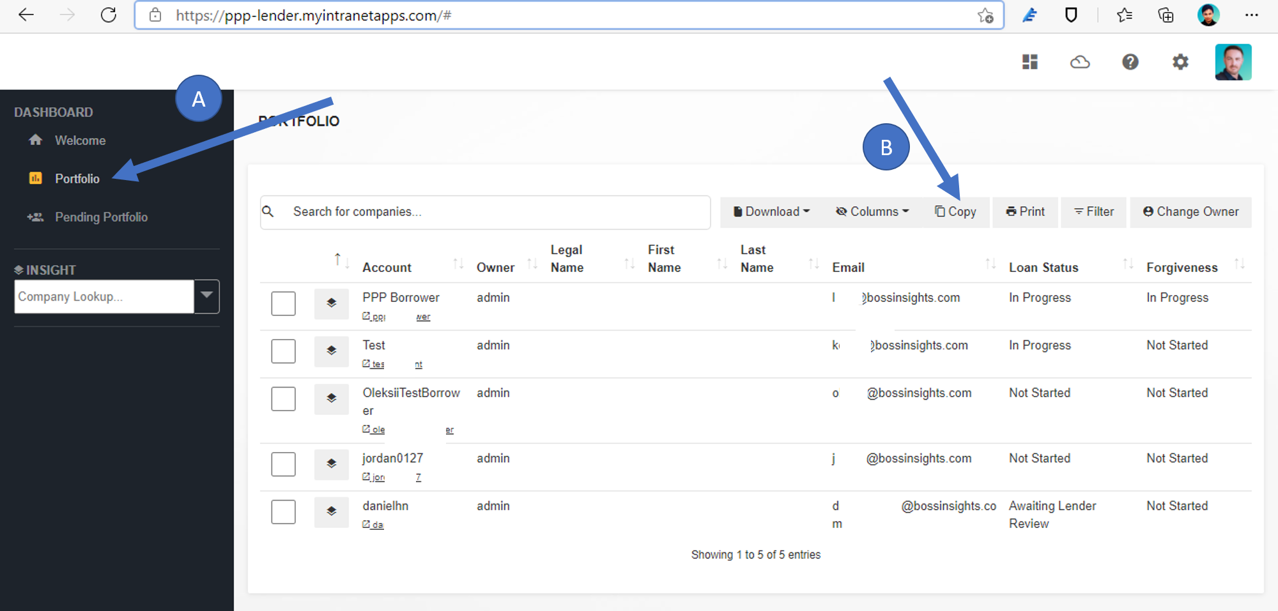Click the cloud icon in header

[1080, 62]
